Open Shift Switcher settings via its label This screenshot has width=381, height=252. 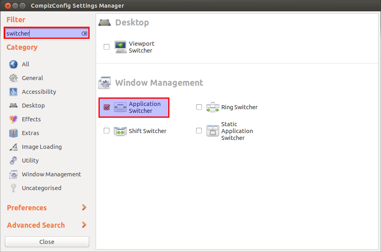148,131
